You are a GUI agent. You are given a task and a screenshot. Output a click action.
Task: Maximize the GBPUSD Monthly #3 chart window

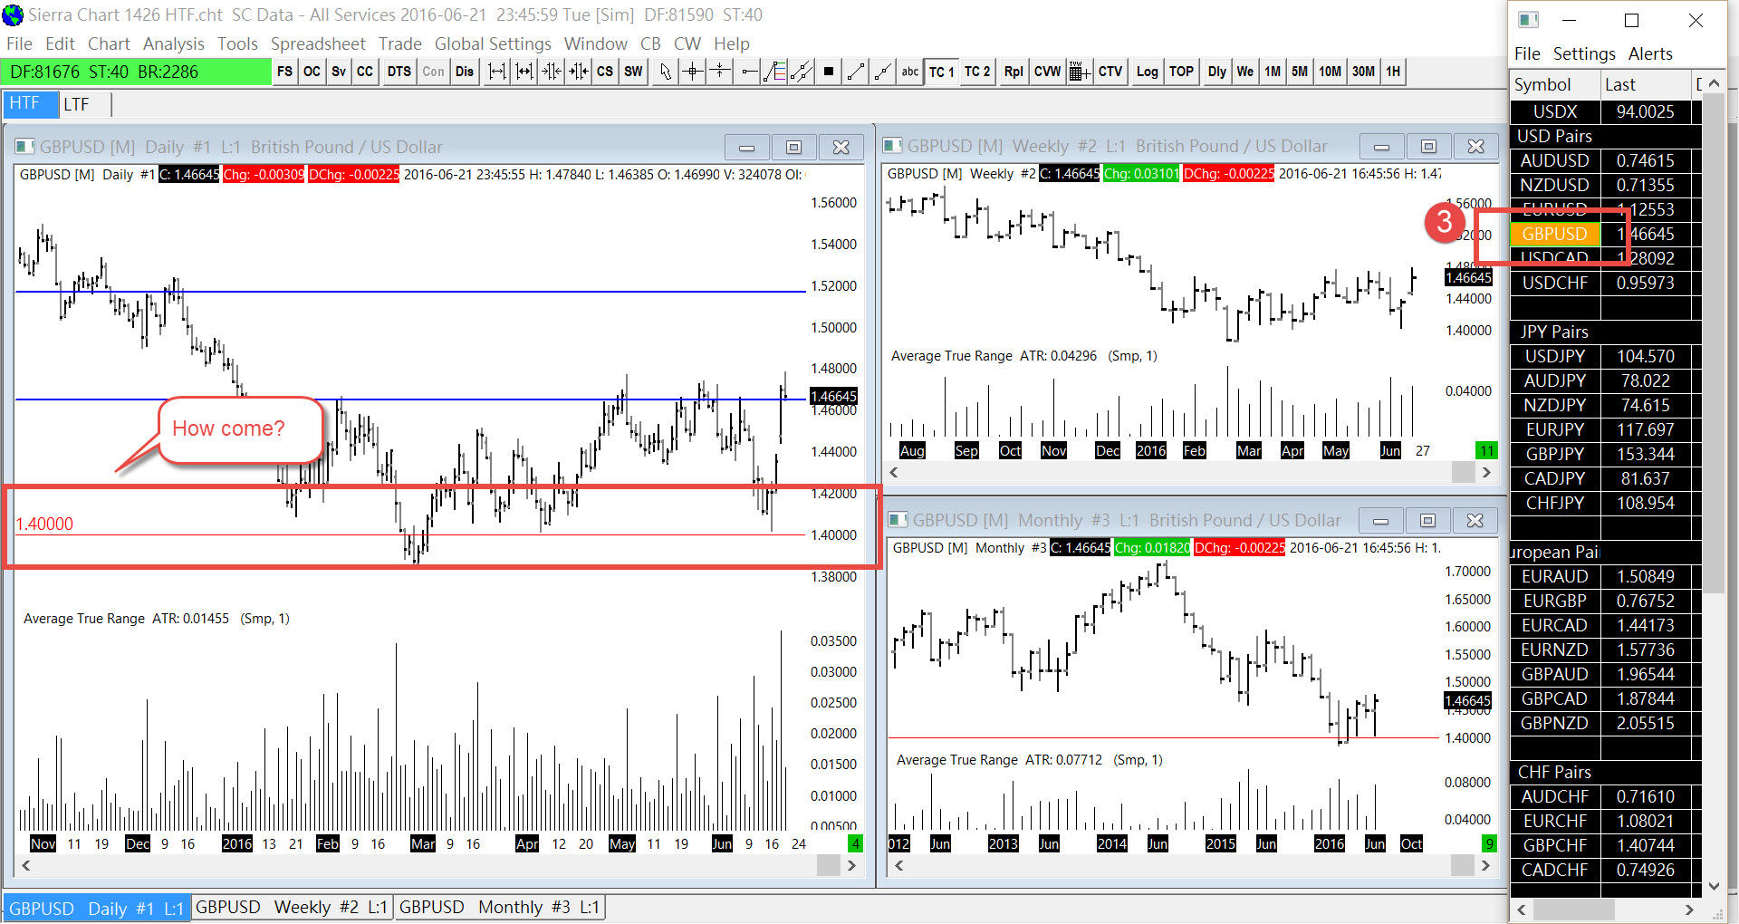(1427, 520)
